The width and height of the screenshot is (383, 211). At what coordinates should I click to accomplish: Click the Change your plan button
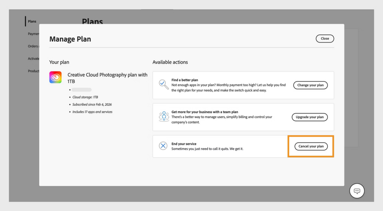pyautogui.click(x=310, y=85)
